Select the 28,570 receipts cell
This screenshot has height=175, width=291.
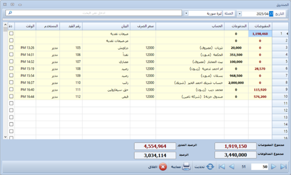click(x=260, y=69)
